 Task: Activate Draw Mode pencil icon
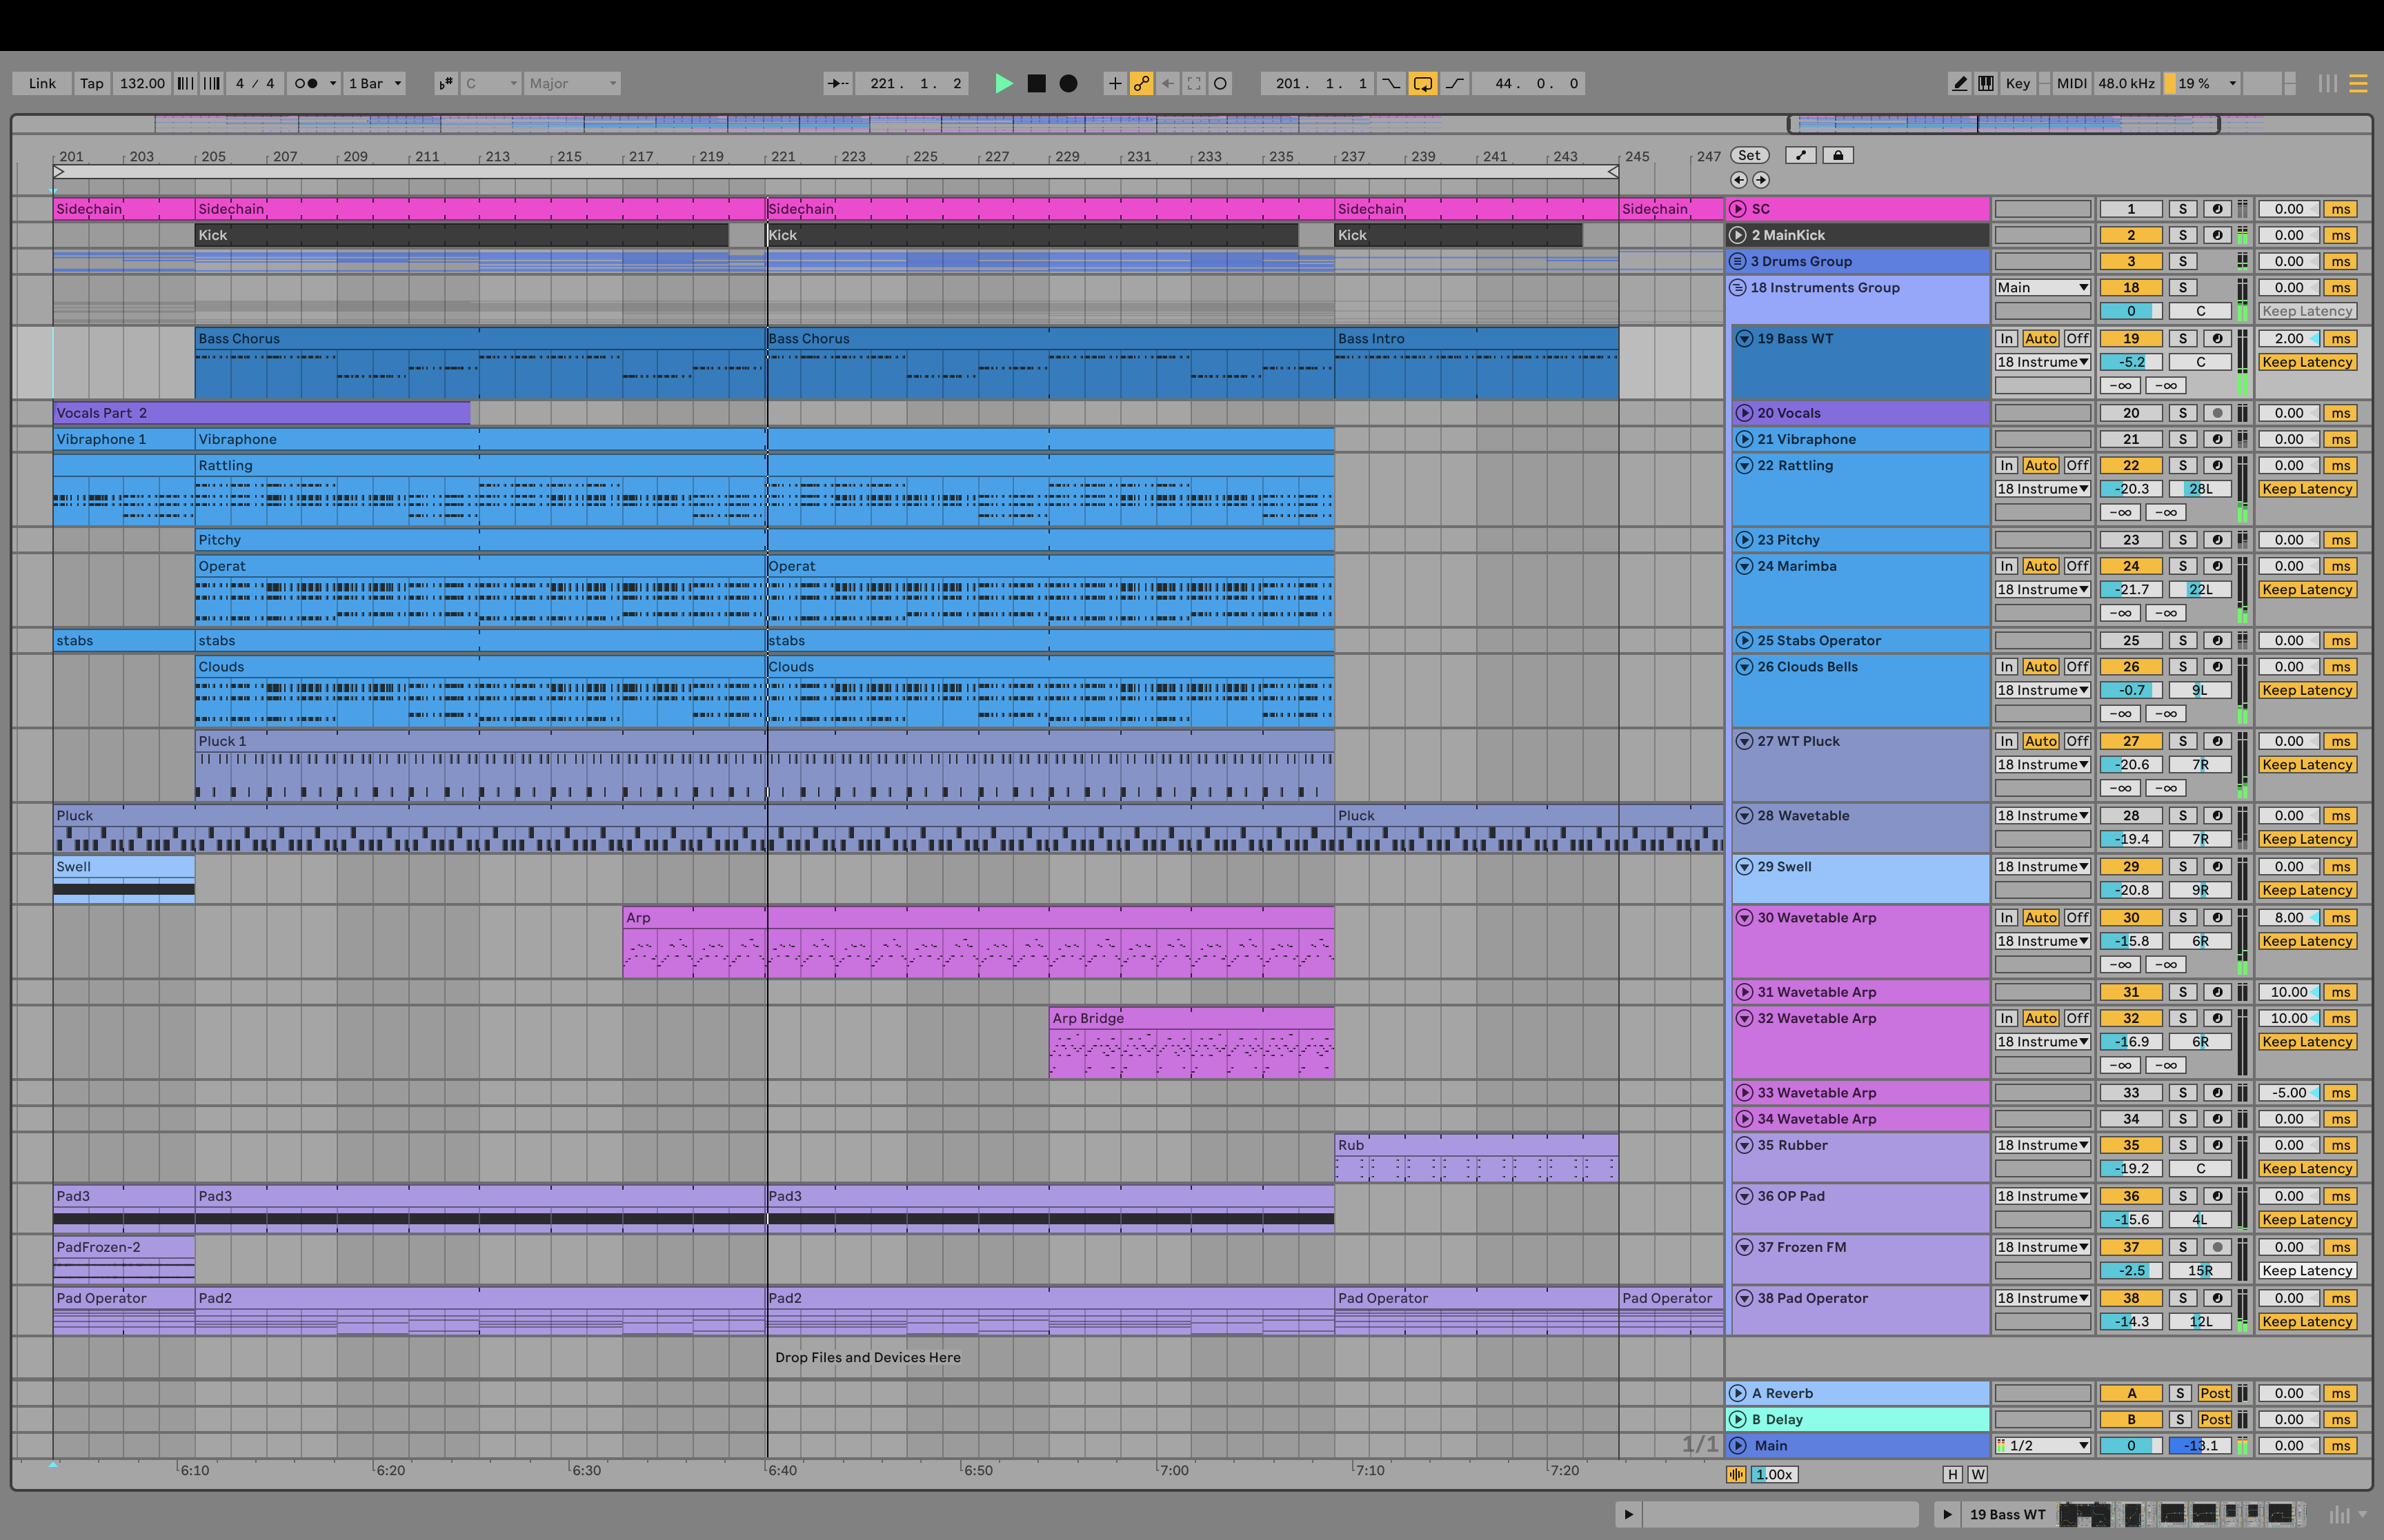tap(1960, 84)
